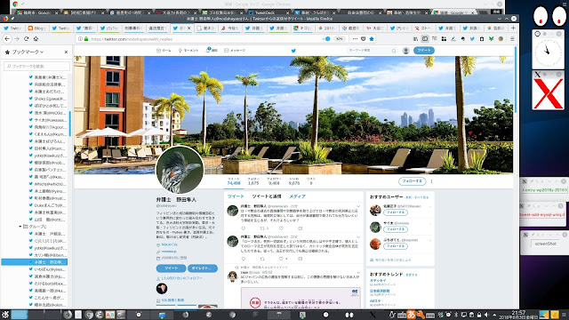Like the second tweet with heart icon
569x320 pixels.
(x=281, y=259)
